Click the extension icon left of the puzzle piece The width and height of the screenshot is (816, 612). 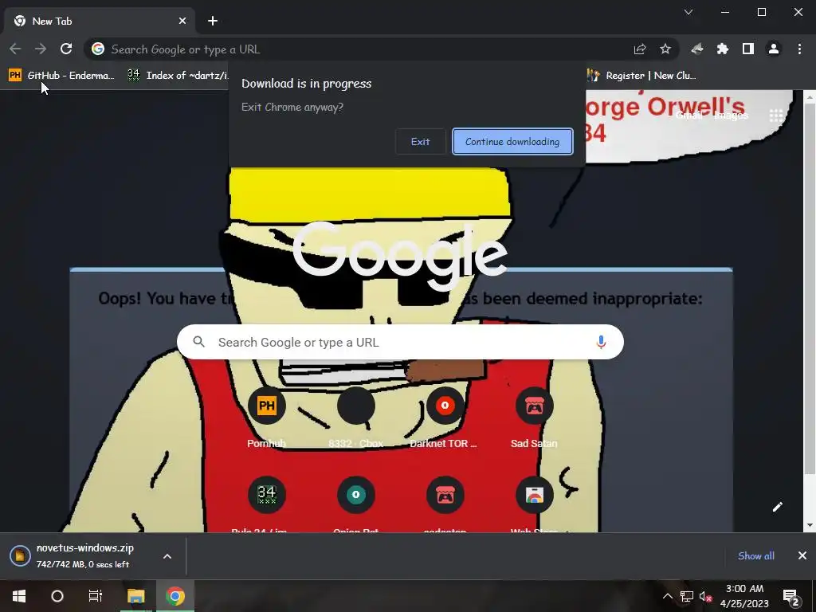coord(696,49)
